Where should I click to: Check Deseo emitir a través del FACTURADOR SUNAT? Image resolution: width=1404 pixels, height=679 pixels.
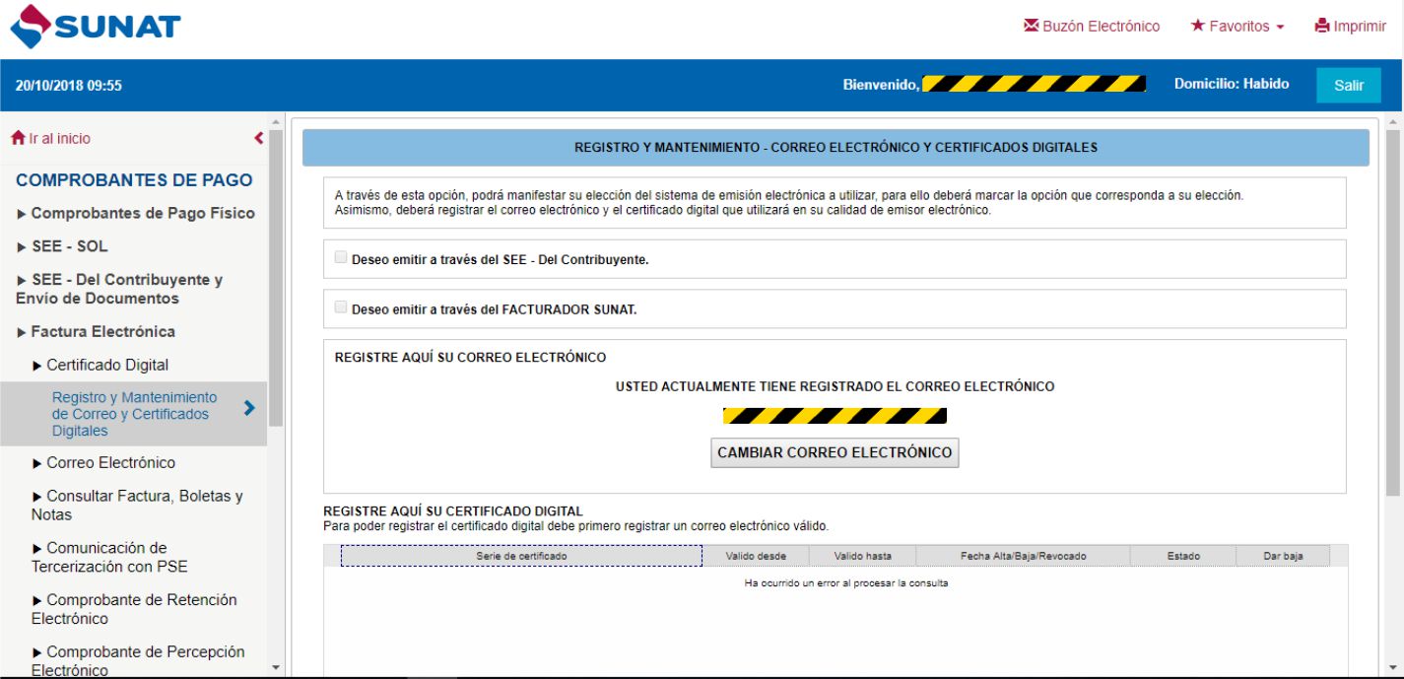click(341, 306)
